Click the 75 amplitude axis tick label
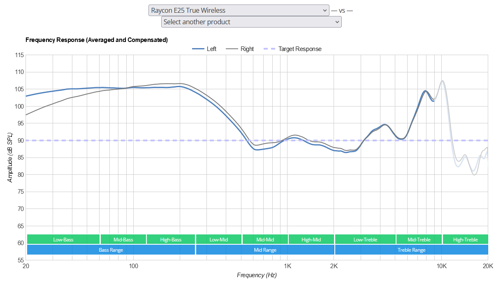The image size is (503, 285). (x=21, y=192)
